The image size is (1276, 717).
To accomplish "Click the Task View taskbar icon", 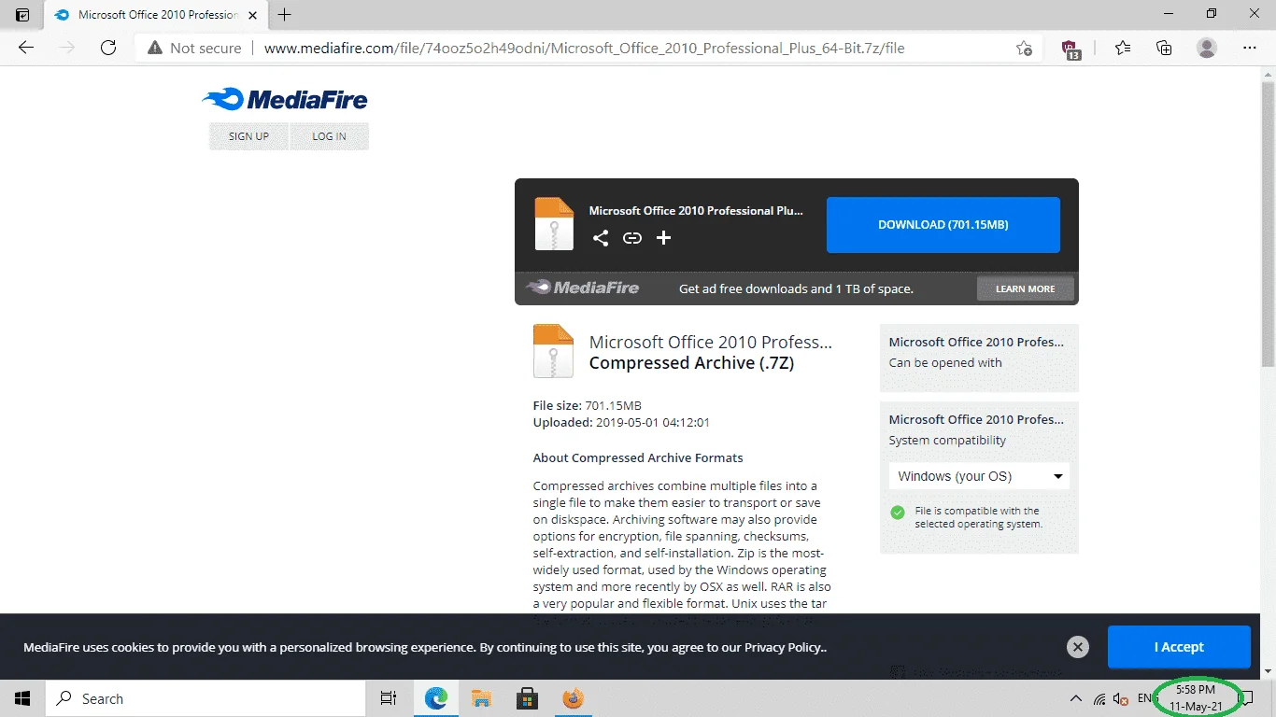I will (389, 698).
